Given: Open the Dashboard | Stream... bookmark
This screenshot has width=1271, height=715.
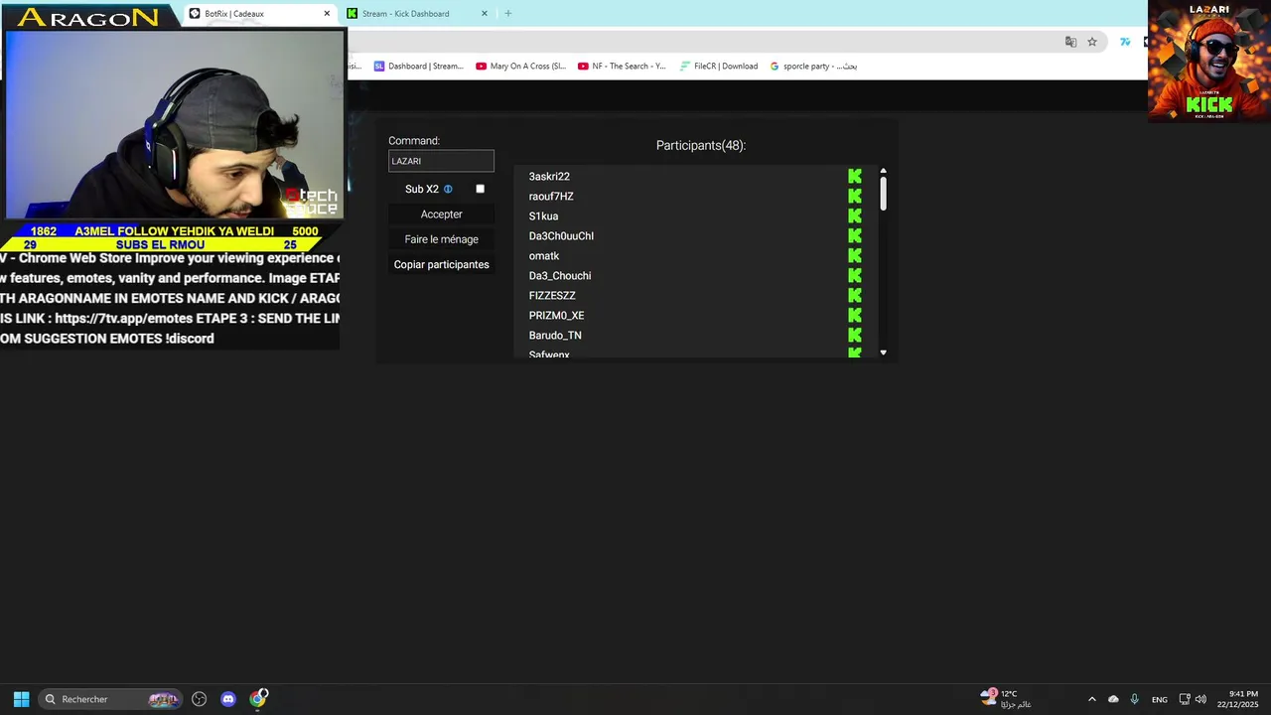Looking at the screenshot, I should coord(418,67).
